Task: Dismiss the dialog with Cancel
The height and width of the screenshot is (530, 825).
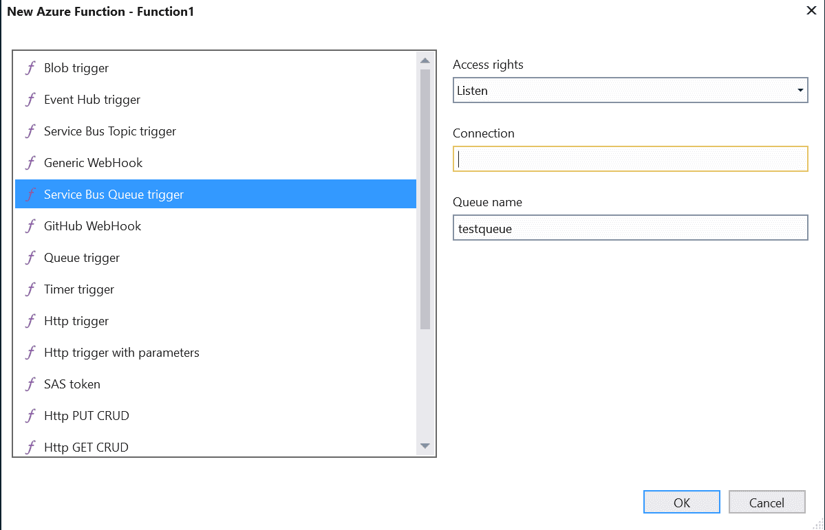Action: click(x=767, y=502)
